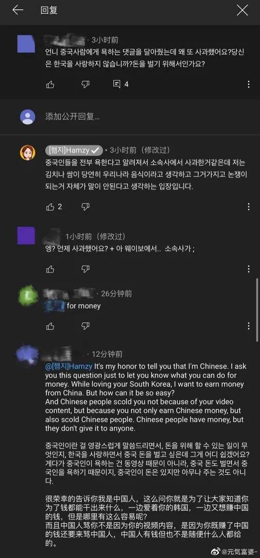Like the 'for money' reply
The image size is (260, 558).
tap(50, 327)
